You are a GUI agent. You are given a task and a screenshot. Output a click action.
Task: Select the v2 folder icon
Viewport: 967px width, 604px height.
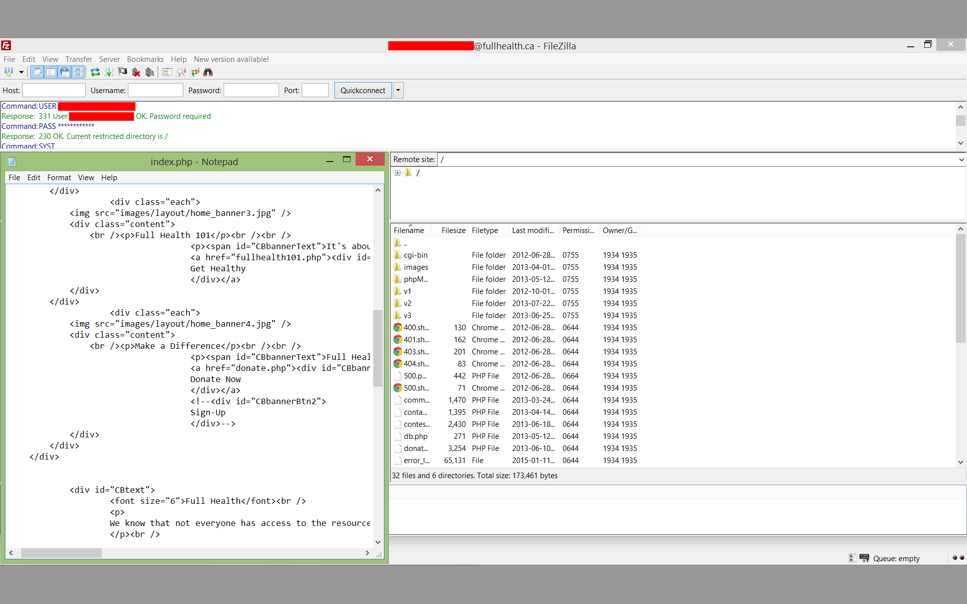(397, 303)
